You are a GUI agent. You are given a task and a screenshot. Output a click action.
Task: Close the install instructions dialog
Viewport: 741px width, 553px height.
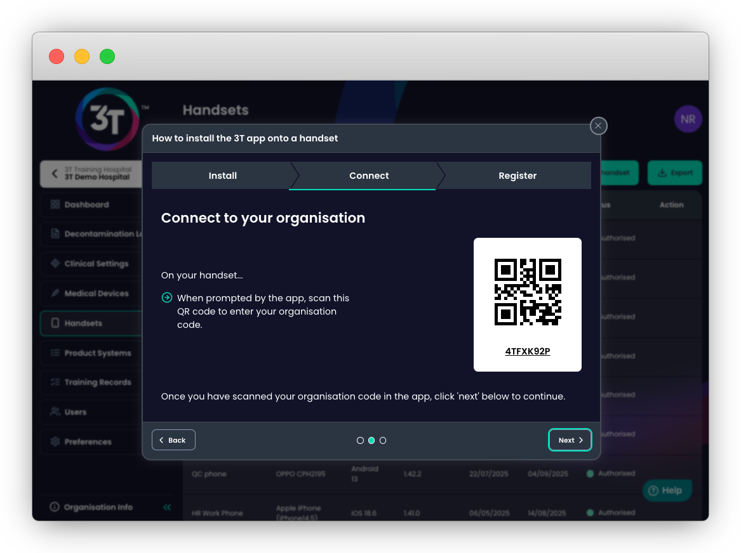click(x=598, y=126)
